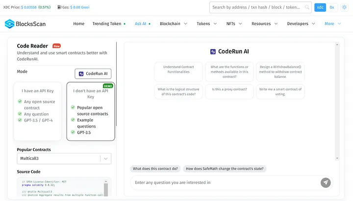Expand the Blockchain menu

click(x=174, y=24)
